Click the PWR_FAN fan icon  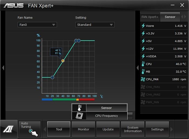click(143, 102)
